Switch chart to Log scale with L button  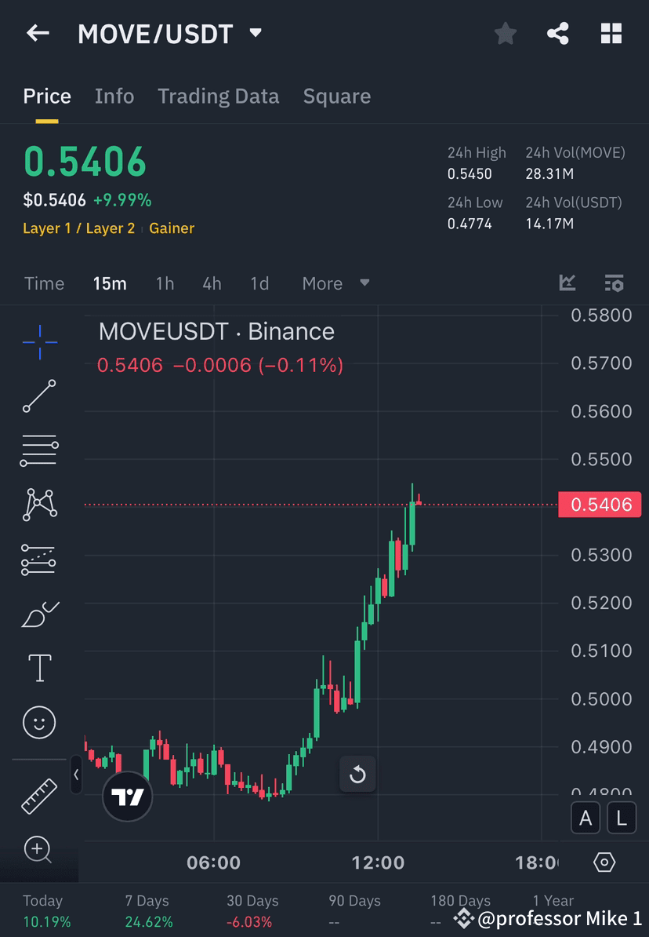(x=621, y=818)
